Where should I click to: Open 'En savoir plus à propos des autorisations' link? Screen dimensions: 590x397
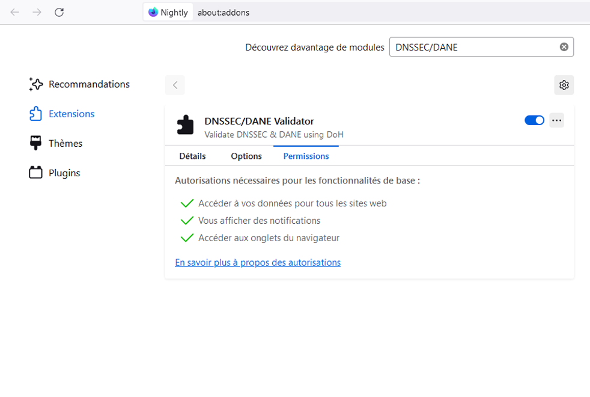click(258, 262)
